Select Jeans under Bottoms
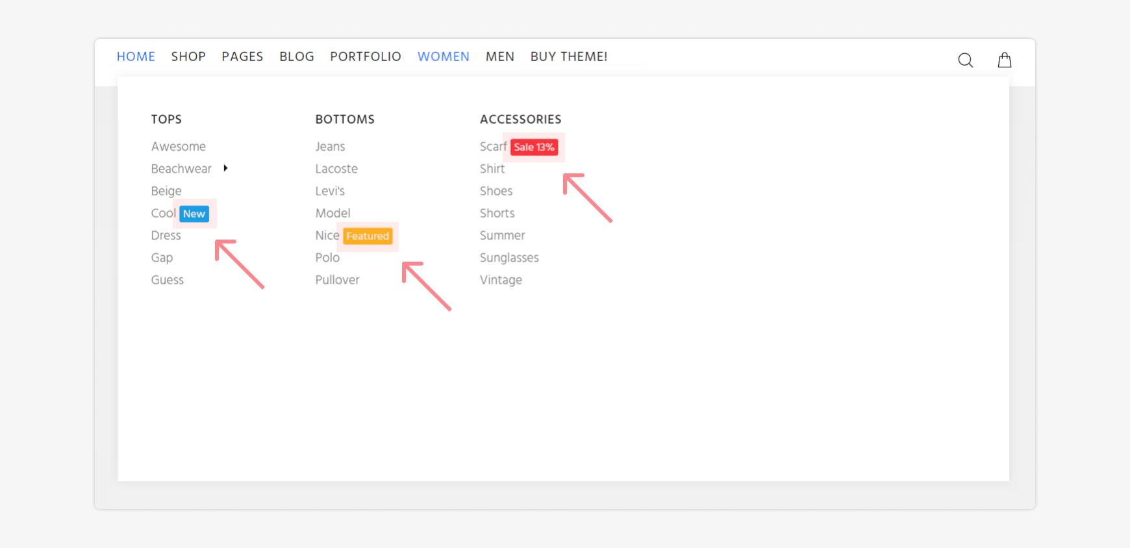The image size is (1130, 548). 330,147
